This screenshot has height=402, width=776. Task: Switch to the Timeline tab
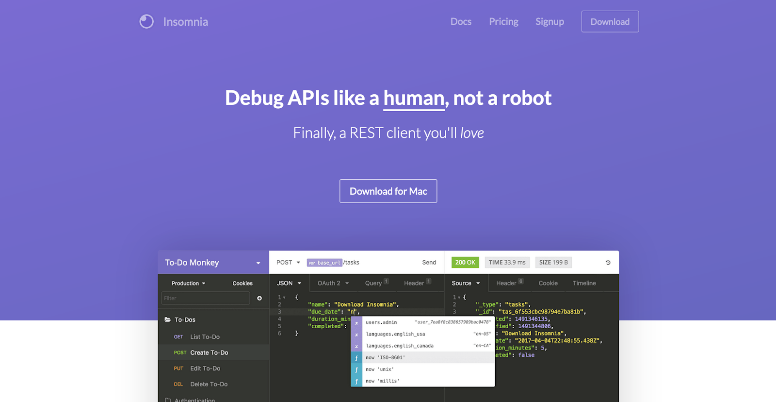pyautogui.click(x=584, y=283)
